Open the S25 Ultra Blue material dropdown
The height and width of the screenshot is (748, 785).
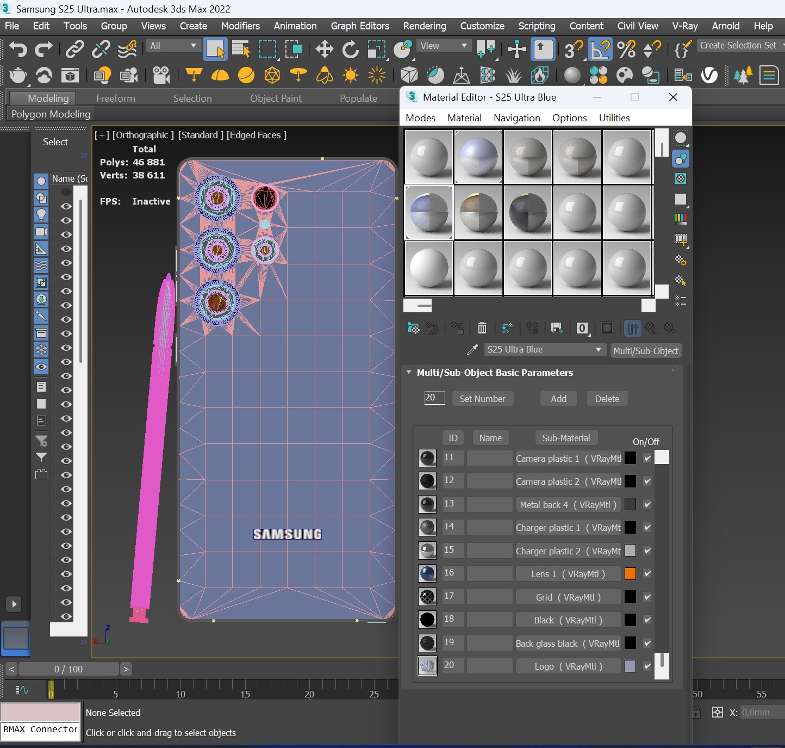tap(544, 350)
